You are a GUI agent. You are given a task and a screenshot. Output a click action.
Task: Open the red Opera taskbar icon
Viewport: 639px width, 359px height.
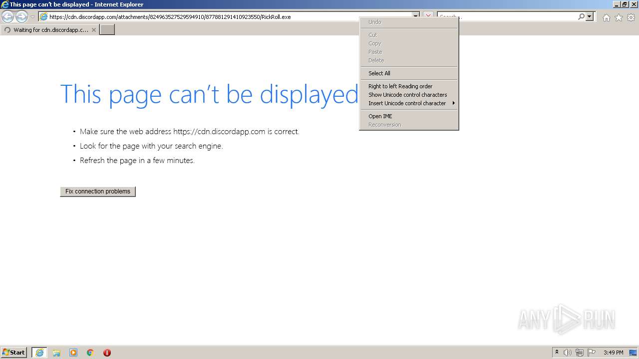(107, 353)
